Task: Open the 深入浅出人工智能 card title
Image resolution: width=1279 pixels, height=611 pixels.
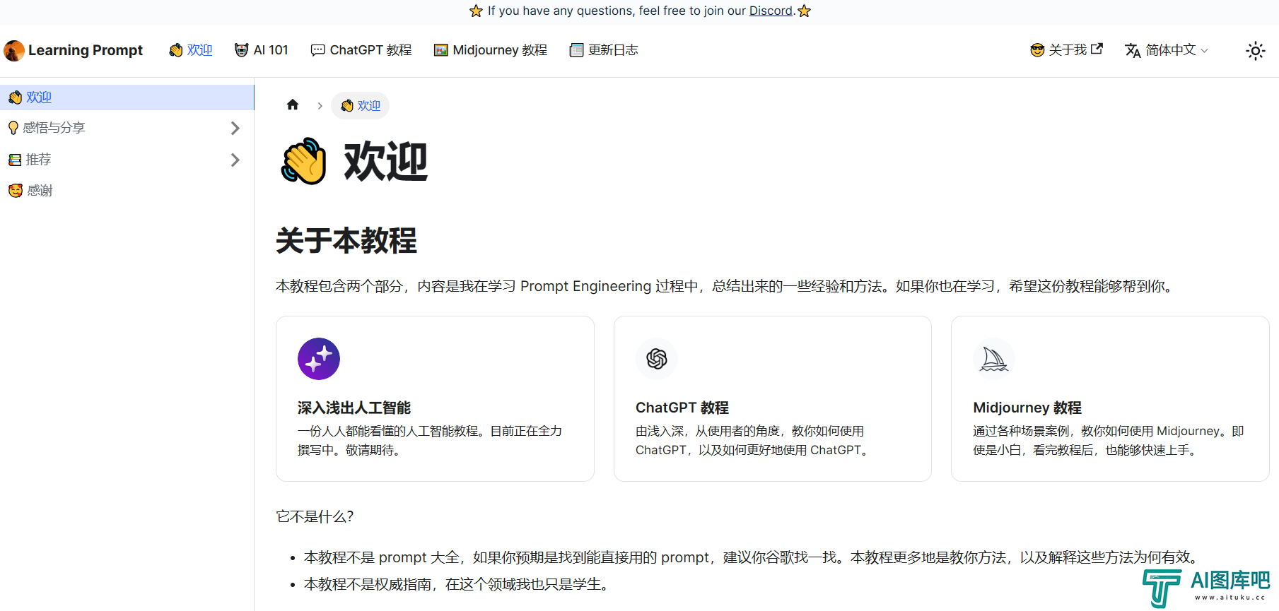Action: coord(354,408)
